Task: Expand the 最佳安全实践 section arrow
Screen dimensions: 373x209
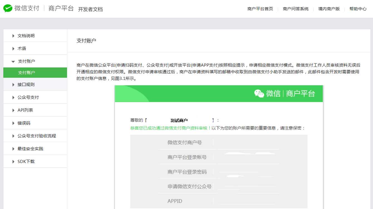Action: pyautogui.click(x=13, y=149)
